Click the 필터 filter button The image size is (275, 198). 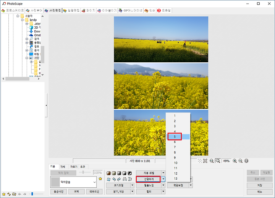click(149, 192)
